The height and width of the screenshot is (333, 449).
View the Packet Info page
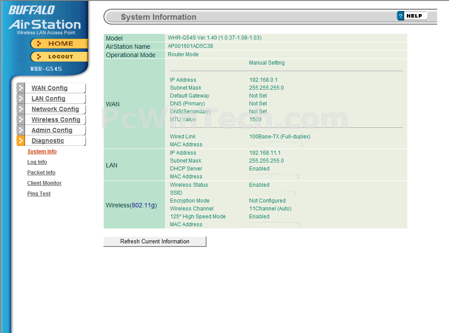tap(41, 173)
